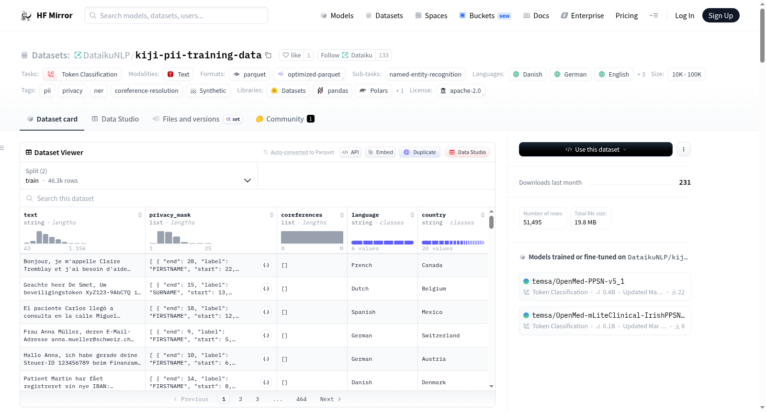Sort by the coreferences column
766x412 pixels.
point(342,215)
